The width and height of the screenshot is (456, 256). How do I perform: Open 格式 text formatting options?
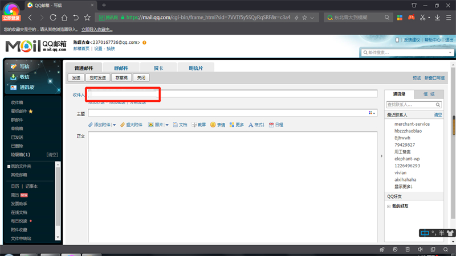251,125
